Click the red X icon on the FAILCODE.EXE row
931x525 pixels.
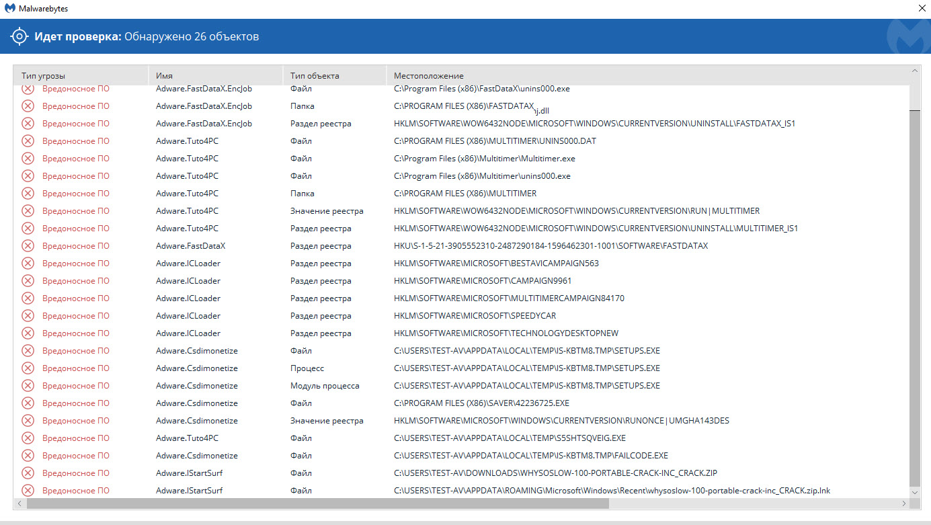pyautogui.click(x=28, y=456)
